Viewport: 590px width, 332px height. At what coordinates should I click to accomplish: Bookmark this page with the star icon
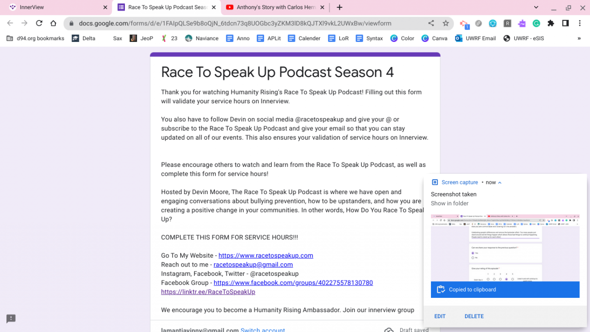pos(446,23)
